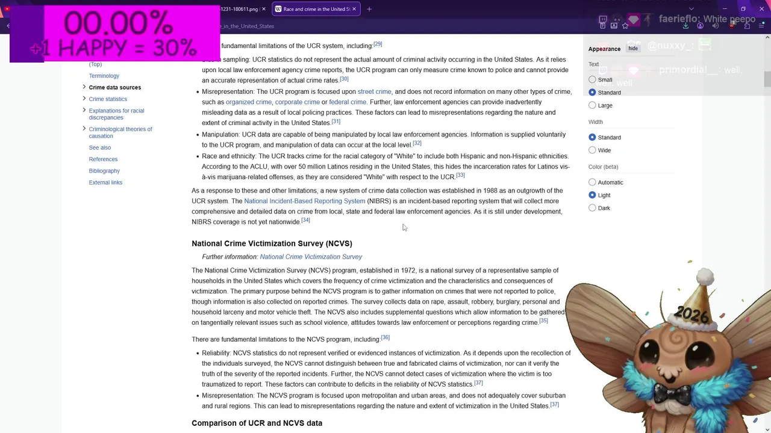771x433 pixels.
Task: Click the save page screenshot icon
Action: 614,26
